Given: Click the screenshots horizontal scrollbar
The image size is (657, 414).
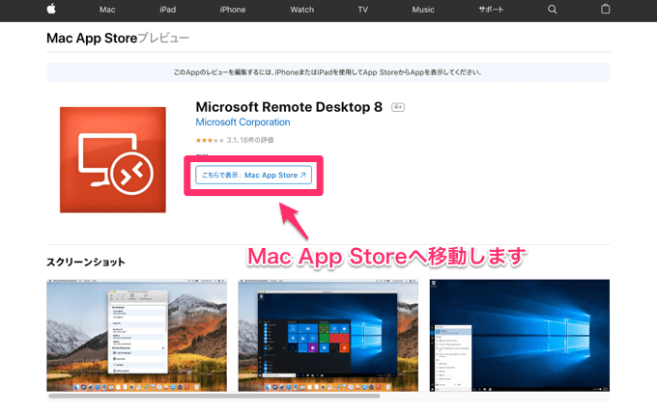Looking at the screenshot, I should pyautogui.click(x=214, y=396).
